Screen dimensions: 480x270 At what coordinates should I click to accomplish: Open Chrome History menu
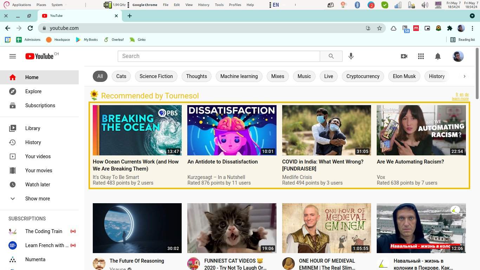203,5
